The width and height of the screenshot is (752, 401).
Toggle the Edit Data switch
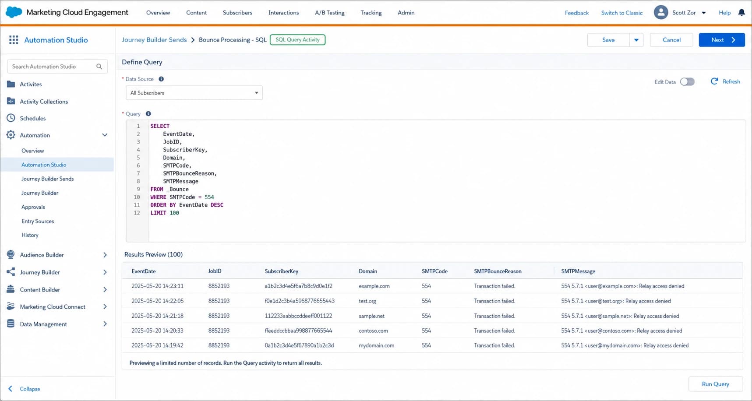(x=687, y=82)
